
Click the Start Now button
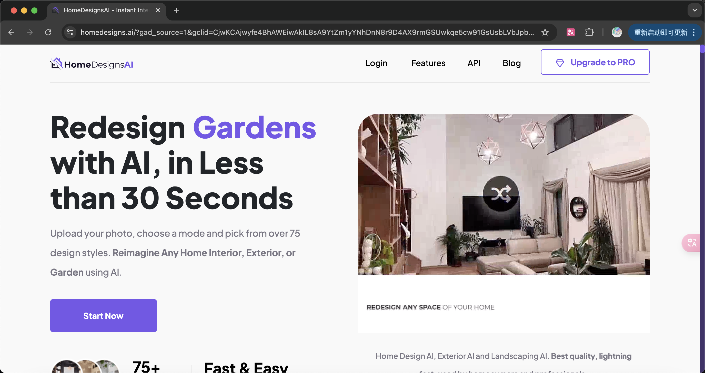(x=104, y=316)
